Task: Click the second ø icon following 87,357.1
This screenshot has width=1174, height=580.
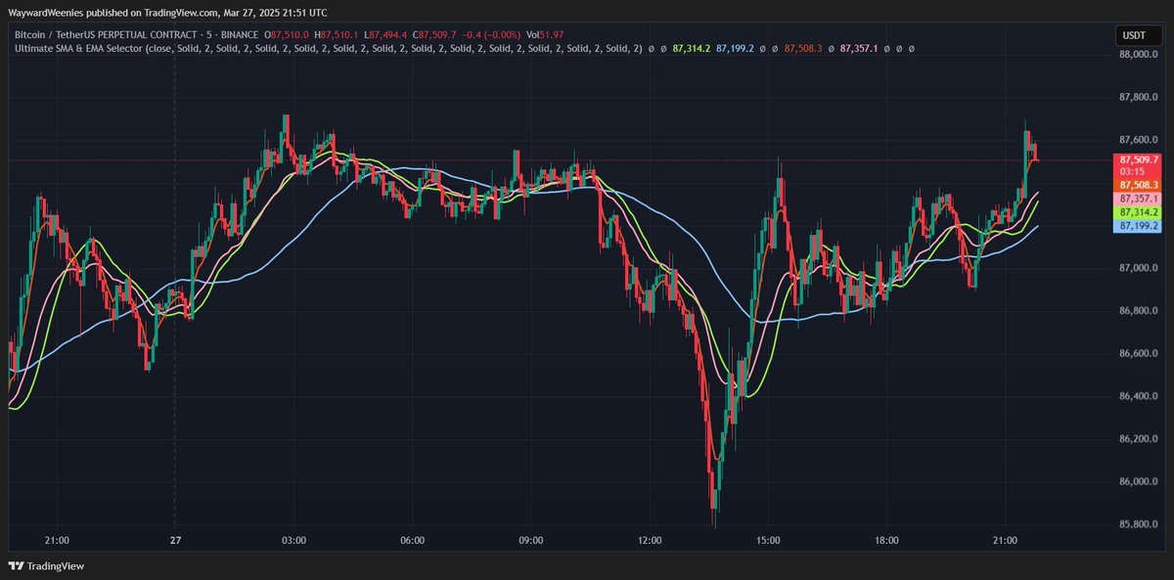Action: (899, 47)
